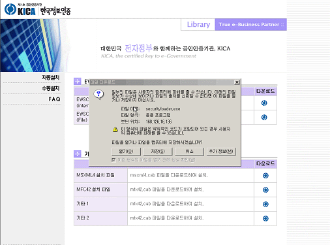Click the 다운로드 header of the first table

tap(265, 91)
